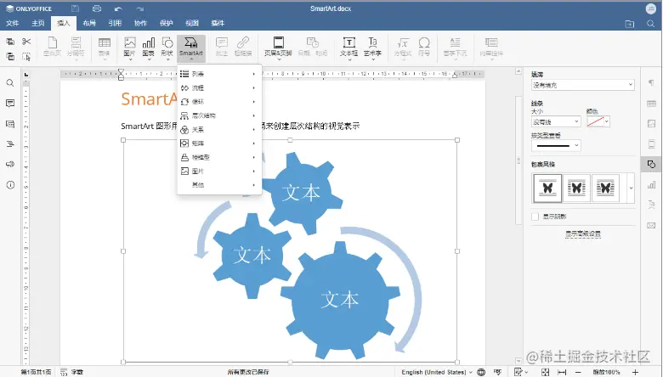663x377 pixels.
Task: Switch to the 布局 Layout tab
Action: point(89,23)
